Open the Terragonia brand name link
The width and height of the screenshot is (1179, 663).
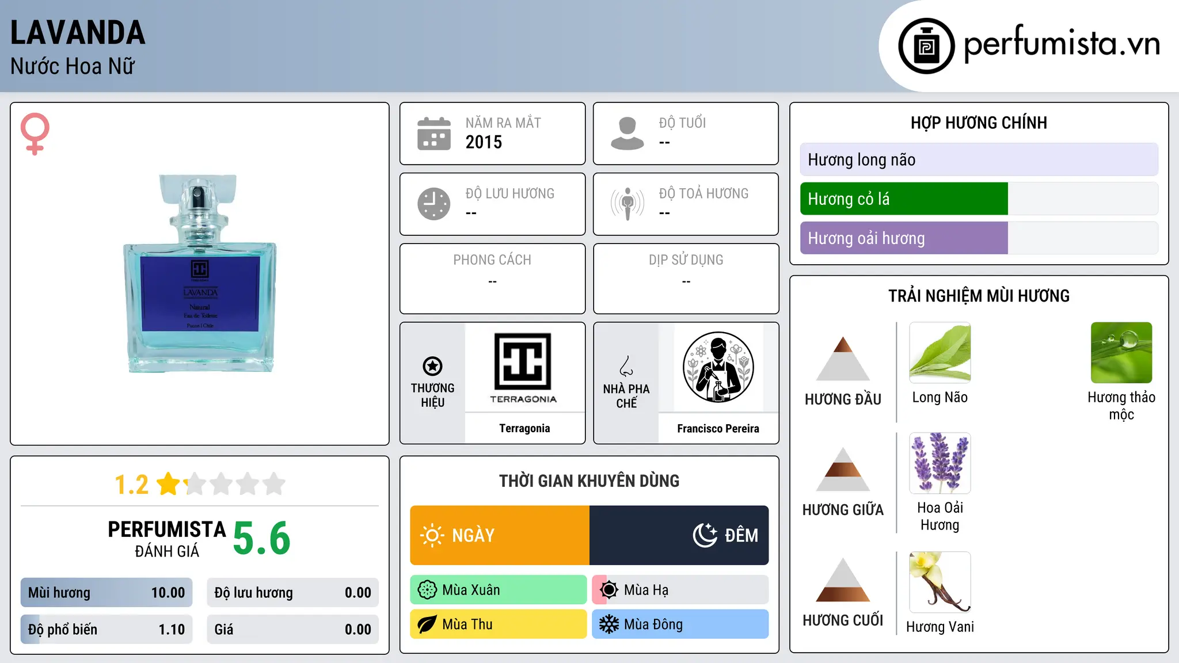click(524, 428)
